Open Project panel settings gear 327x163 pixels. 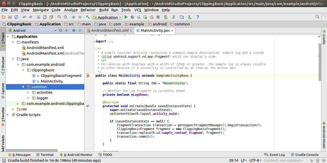pyautogui.click(x=74, y=30)
